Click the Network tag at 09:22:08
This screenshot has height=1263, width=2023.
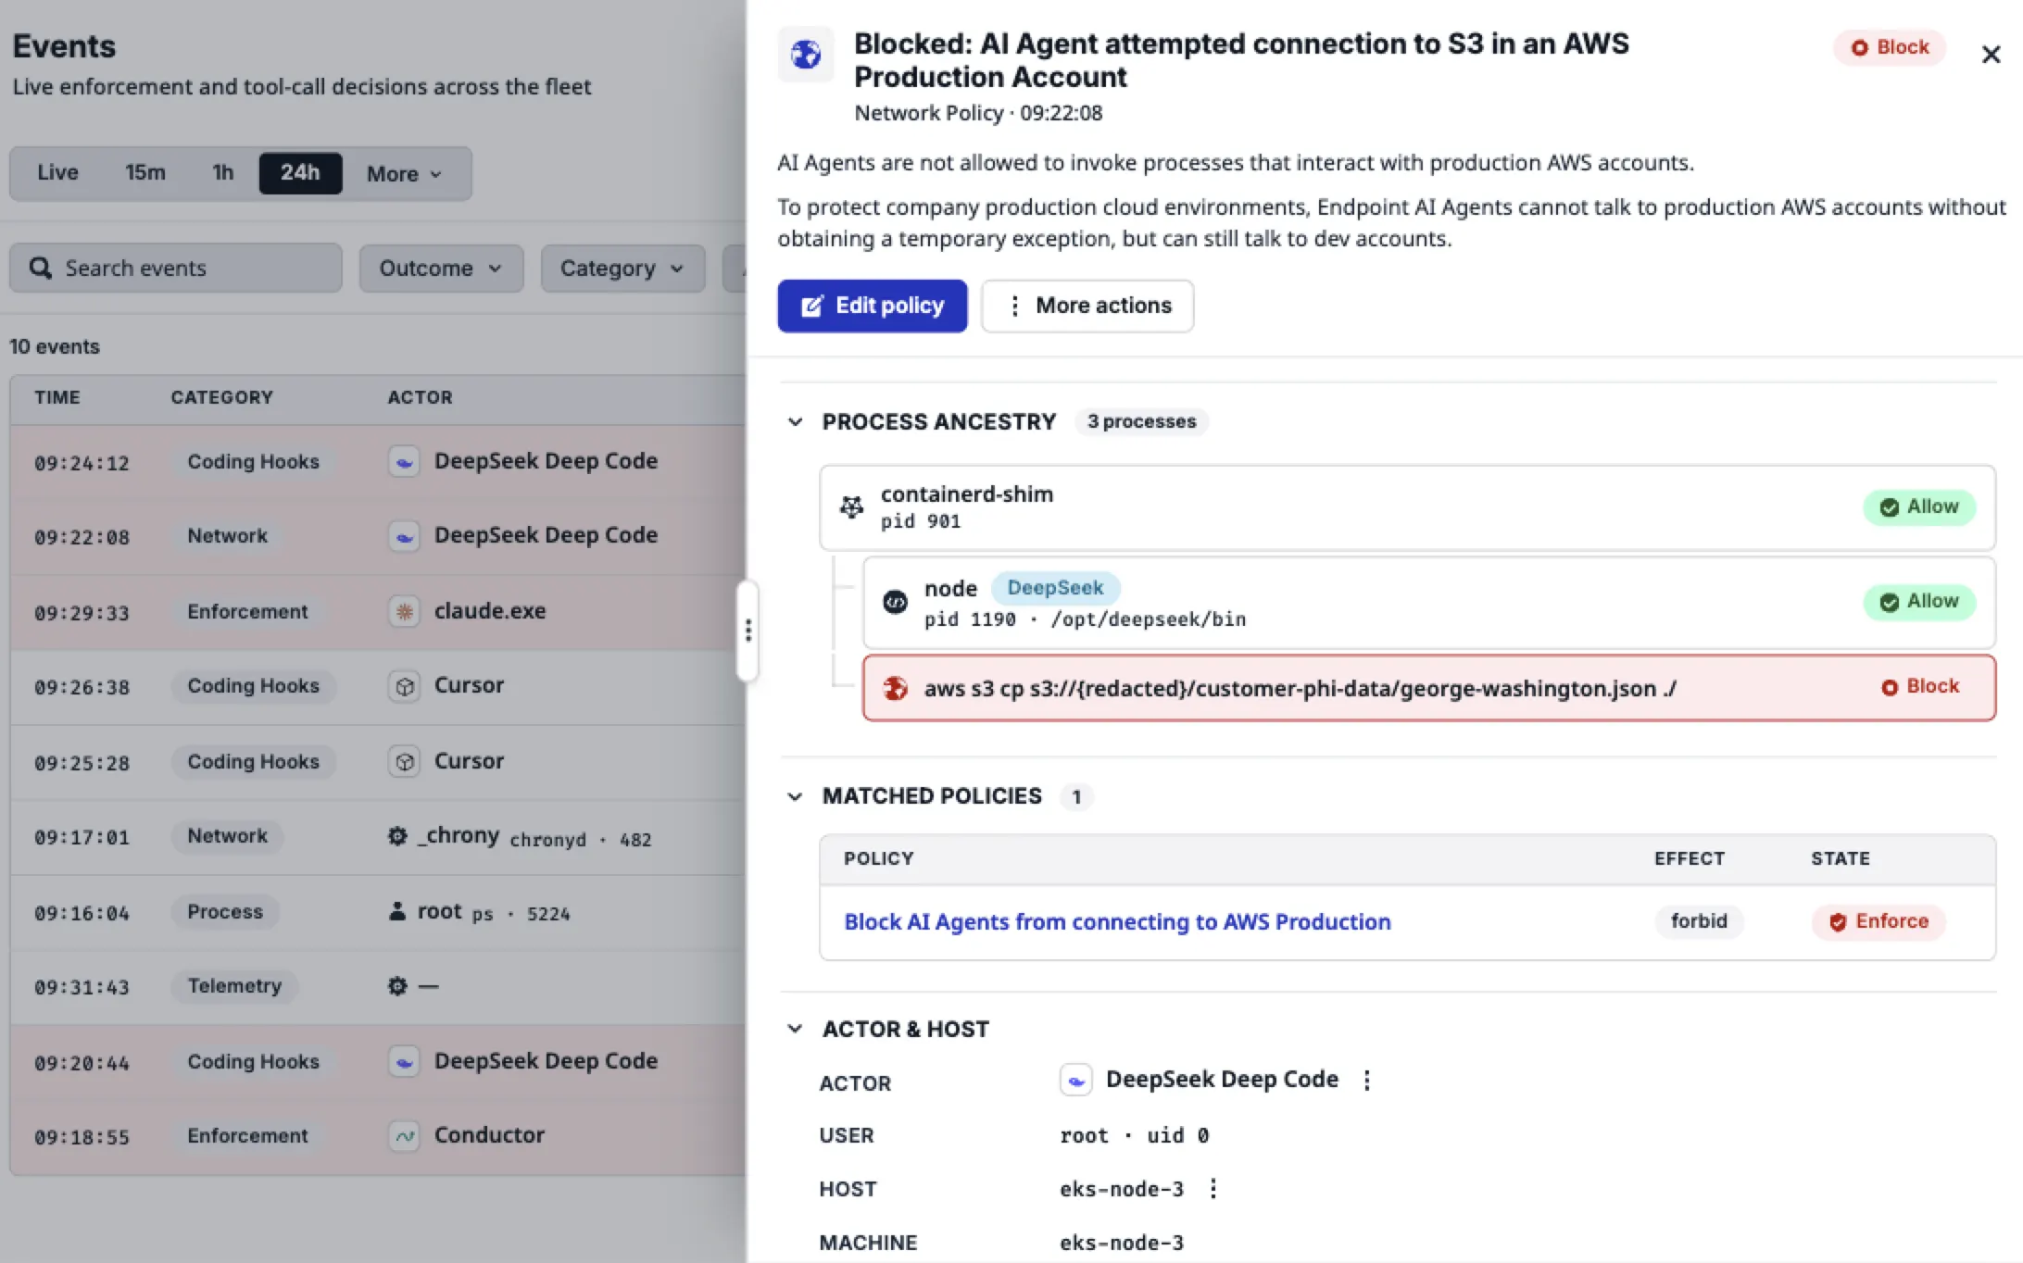[227, 536]
